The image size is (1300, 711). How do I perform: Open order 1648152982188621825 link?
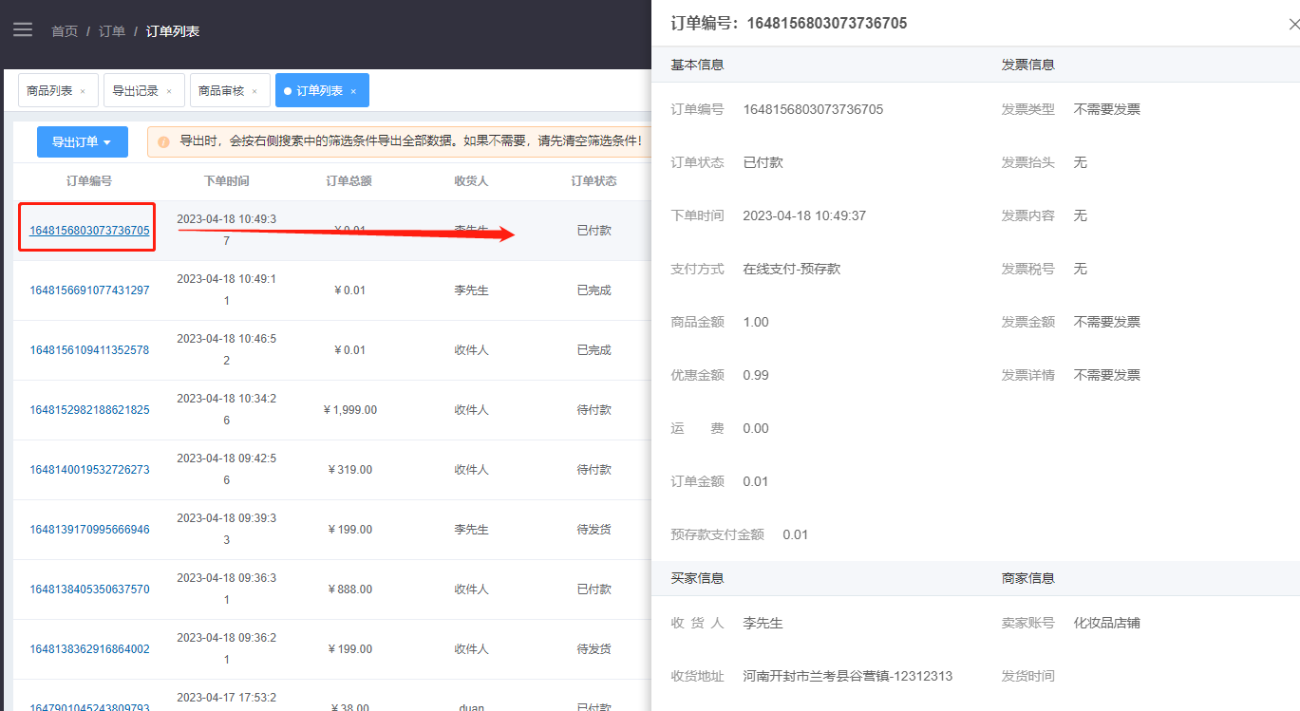pos(89,410)
